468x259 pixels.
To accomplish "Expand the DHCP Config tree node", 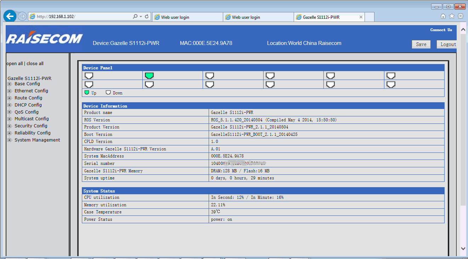I will pos(10,105).
